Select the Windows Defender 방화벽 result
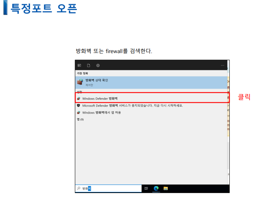Viewport: 255px width, 200px height. (x=151, y=98)
